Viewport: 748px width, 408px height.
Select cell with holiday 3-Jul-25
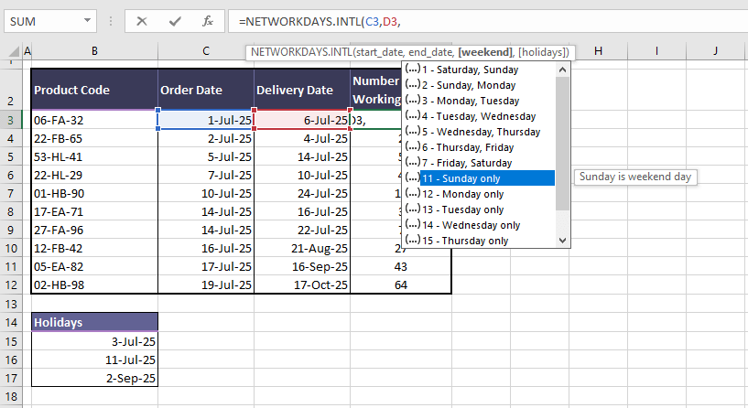coord(94,341)
